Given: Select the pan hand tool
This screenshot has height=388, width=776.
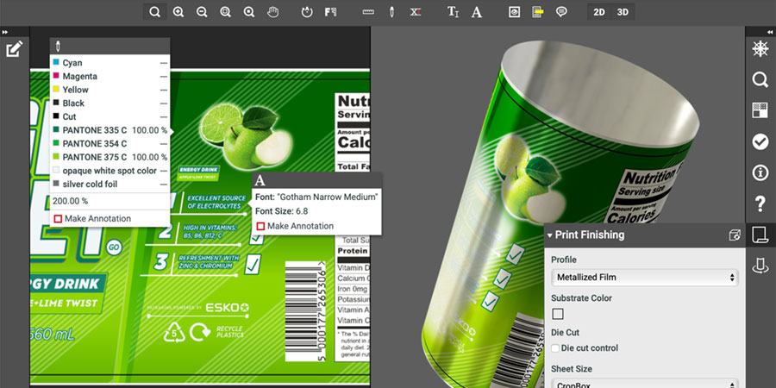Looking at the screenshot, I should point(273,12).
